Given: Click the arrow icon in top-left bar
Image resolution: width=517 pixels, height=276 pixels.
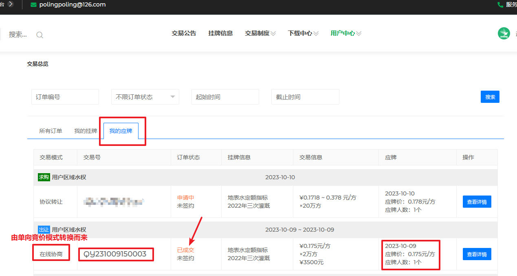Looking at the screenshot, I should 11,4.
